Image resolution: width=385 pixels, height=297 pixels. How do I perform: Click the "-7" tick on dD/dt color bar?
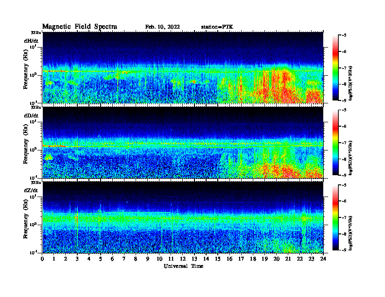coord(344,143)
